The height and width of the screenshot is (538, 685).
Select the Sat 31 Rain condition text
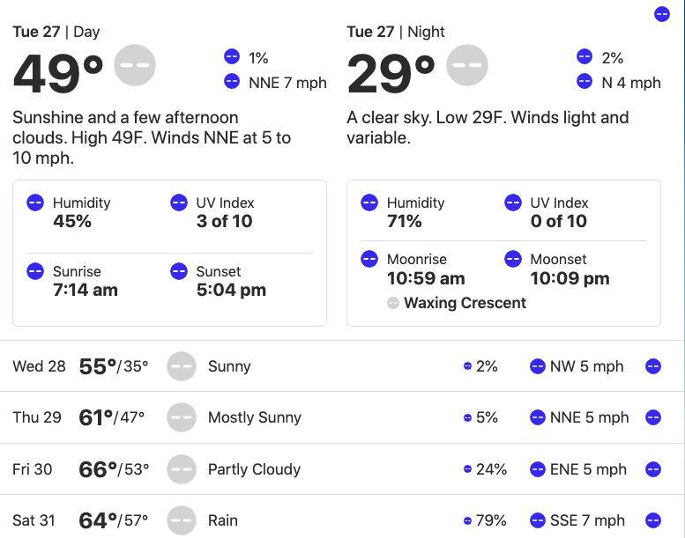[x=223, y=520]
